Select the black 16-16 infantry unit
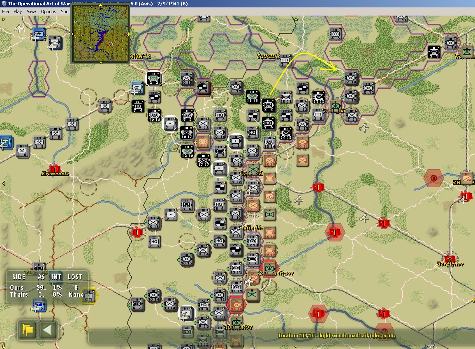Viewport: 475px width, 349px height. click(x=154, y=115)
